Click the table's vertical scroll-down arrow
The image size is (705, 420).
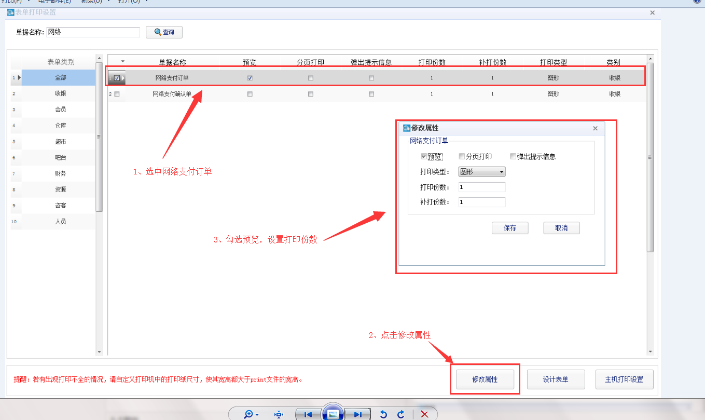(651, 352)
